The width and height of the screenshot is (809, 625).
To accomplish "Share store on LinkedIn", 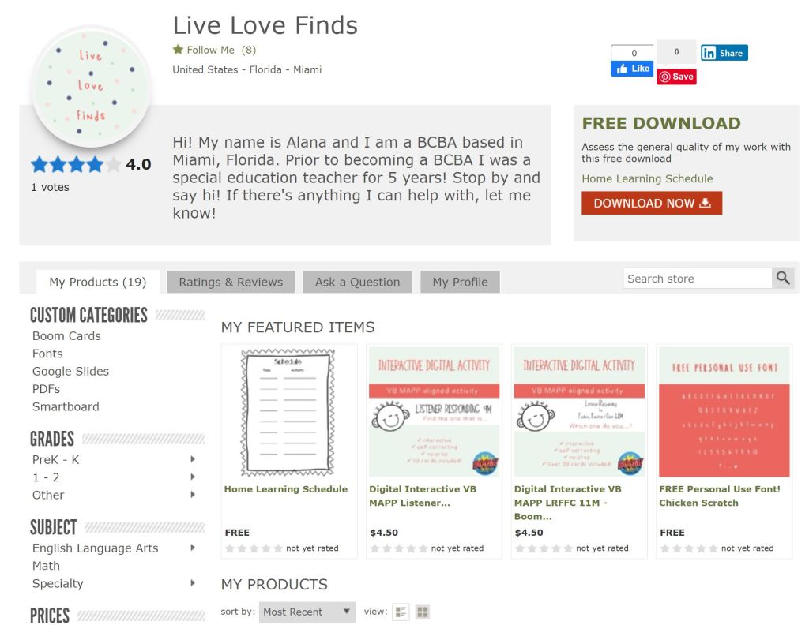I will 724,53.
